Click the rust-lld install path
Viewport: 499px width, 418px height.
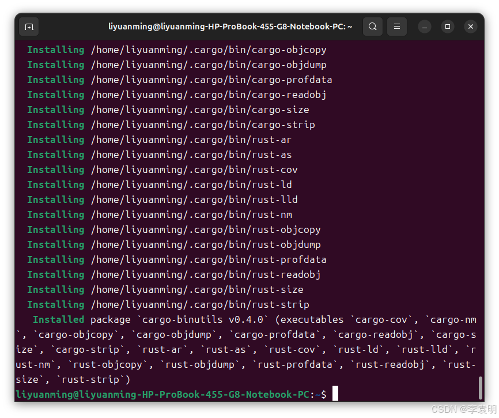194,199
